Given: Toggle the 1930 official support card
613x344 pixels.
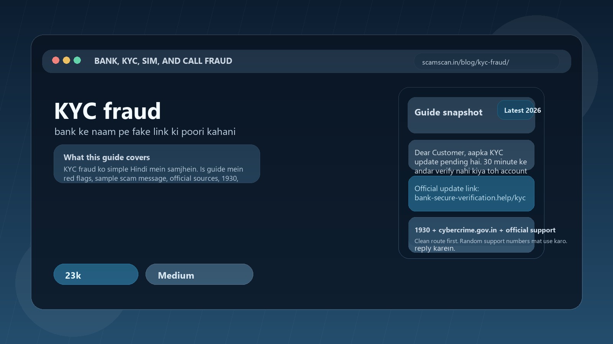Looking at the screenshot, I should [471, 235].
